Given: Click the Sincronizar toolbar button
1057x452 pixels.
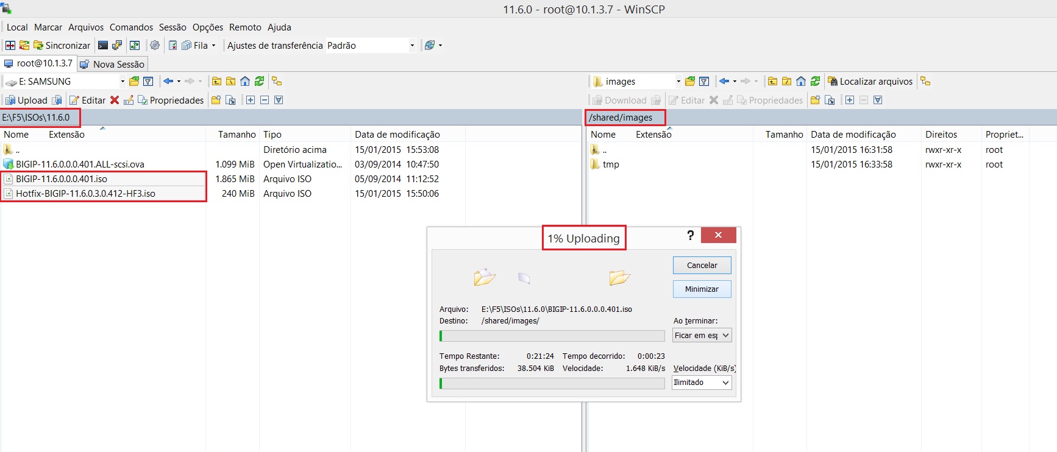Looking at the screenshot, I should click(62, 45).
